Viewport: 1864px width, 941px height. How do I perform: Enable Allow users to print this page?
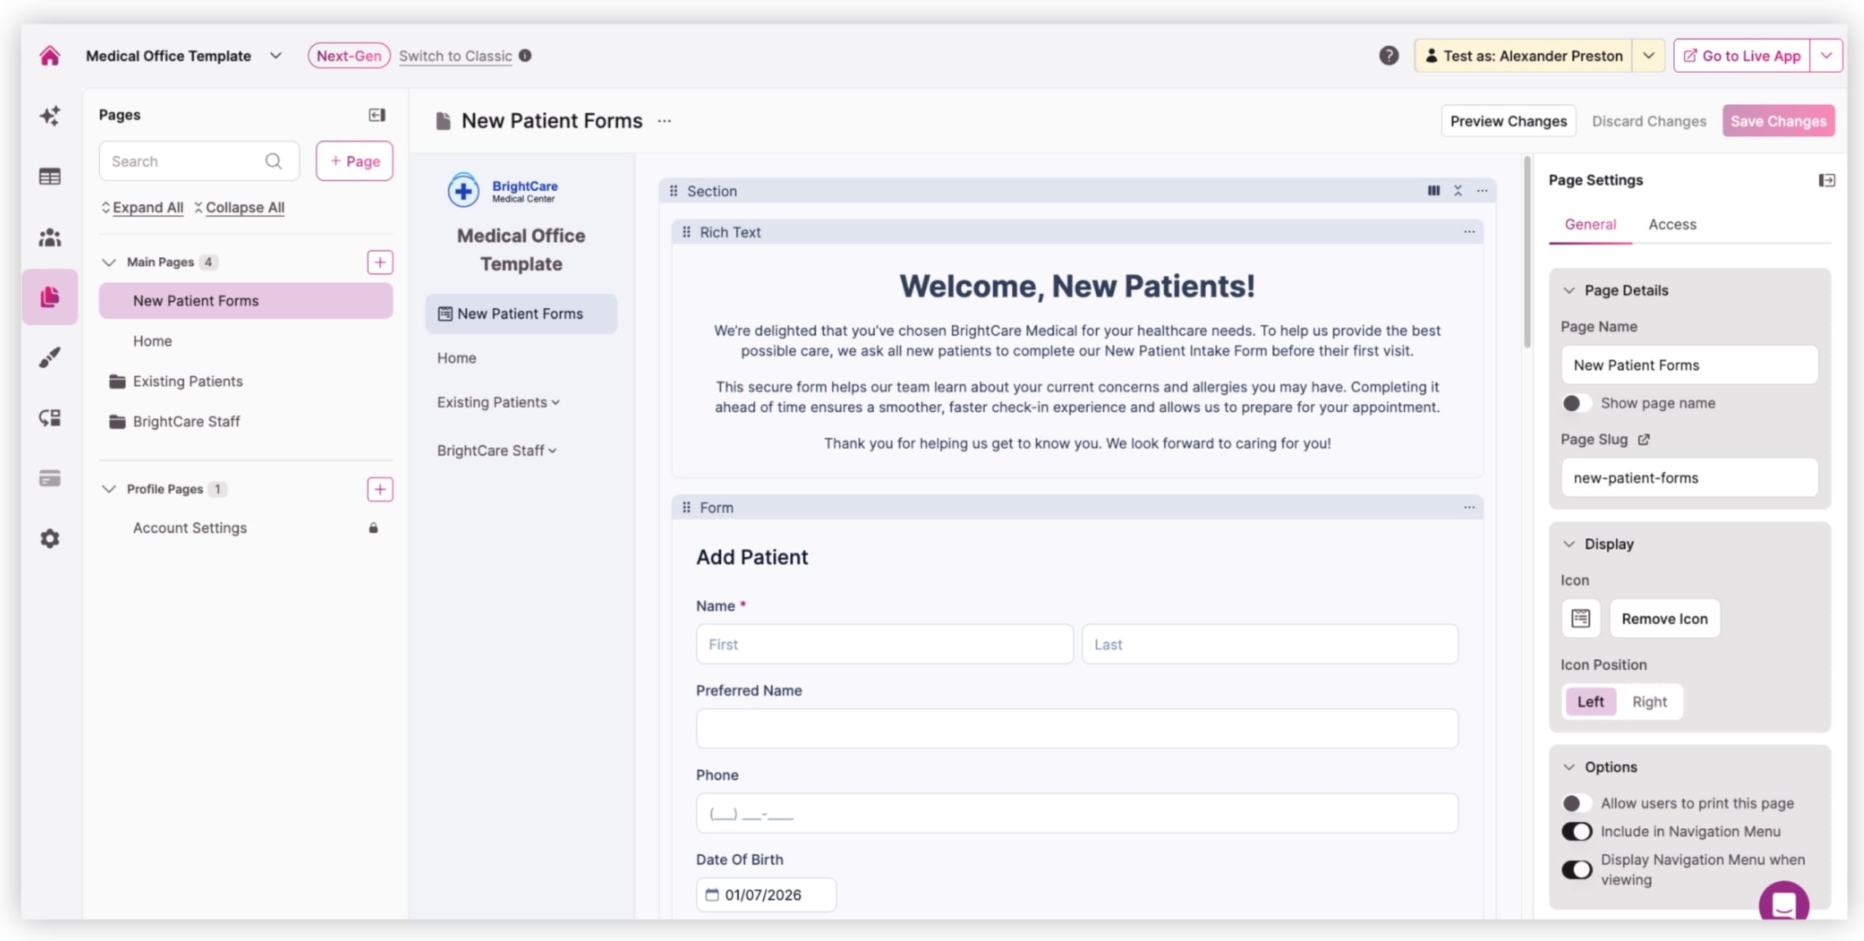coord(1576,803)
